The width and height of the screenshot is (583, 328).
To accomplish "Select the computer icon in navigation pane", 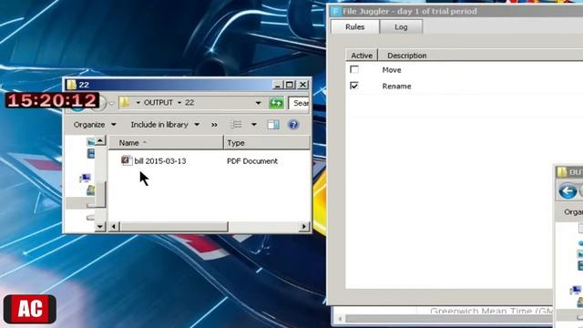I will (x=85, y=179).
